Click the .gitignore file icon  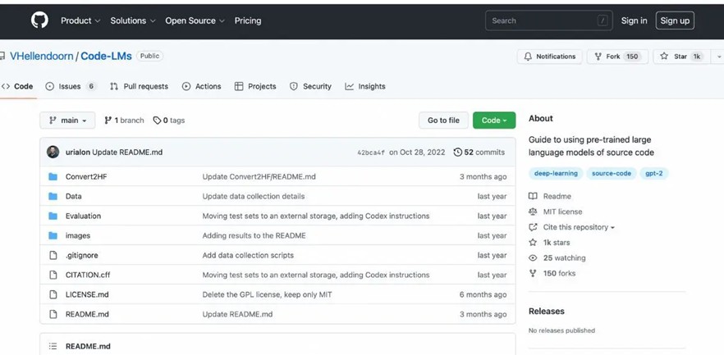[53, 256]
